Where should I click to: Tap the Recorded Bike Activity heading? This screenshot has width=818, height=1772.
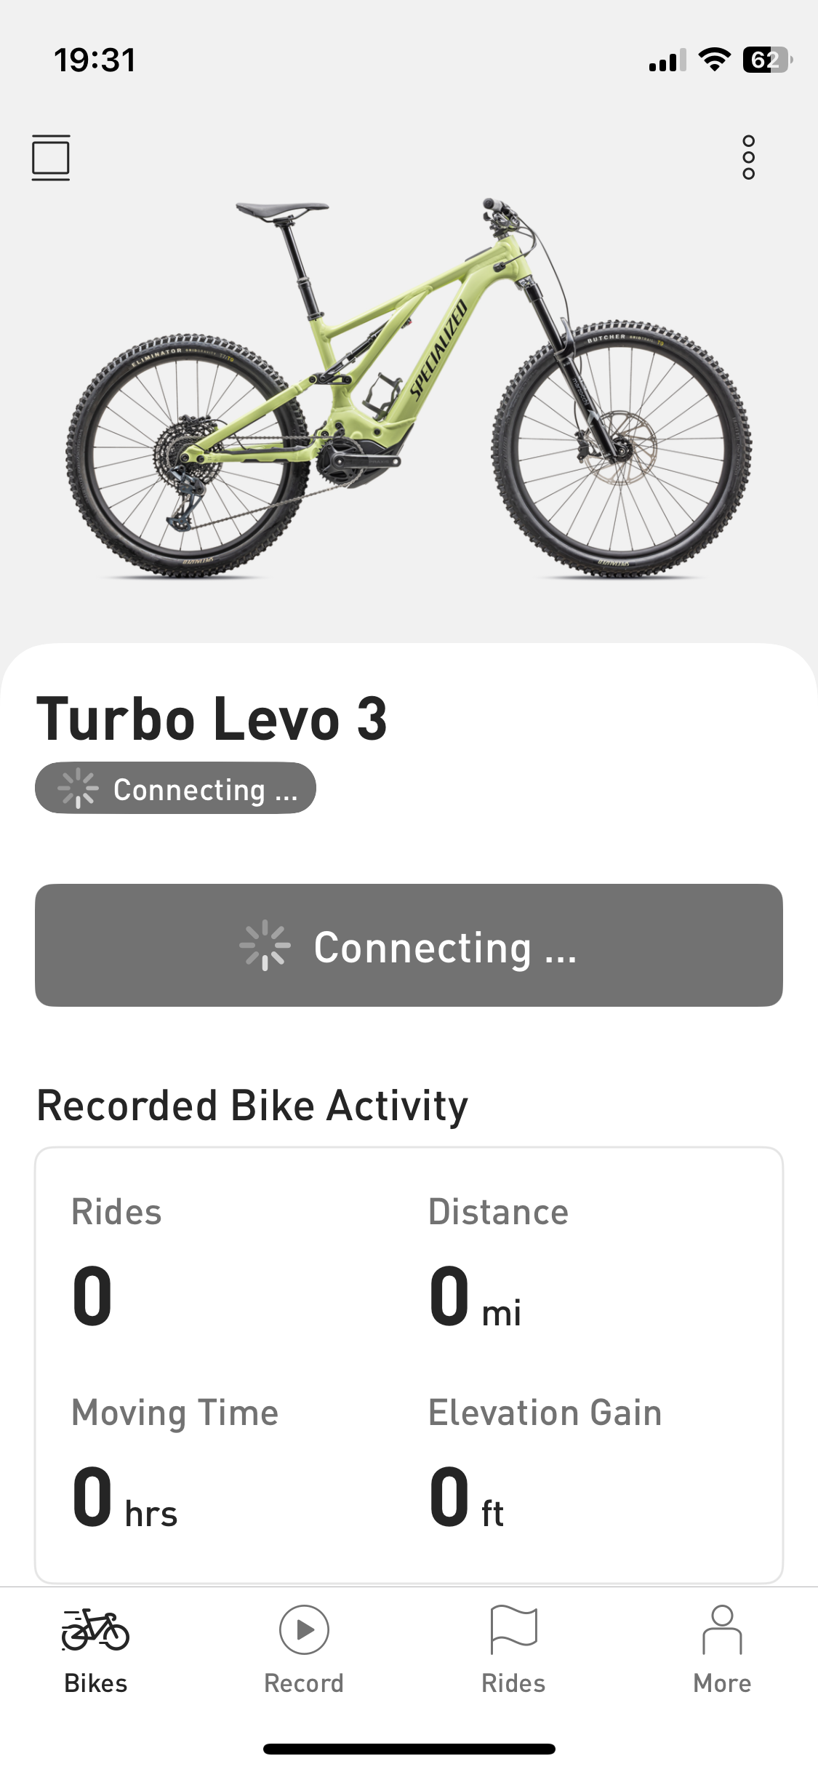point(252,1106)
